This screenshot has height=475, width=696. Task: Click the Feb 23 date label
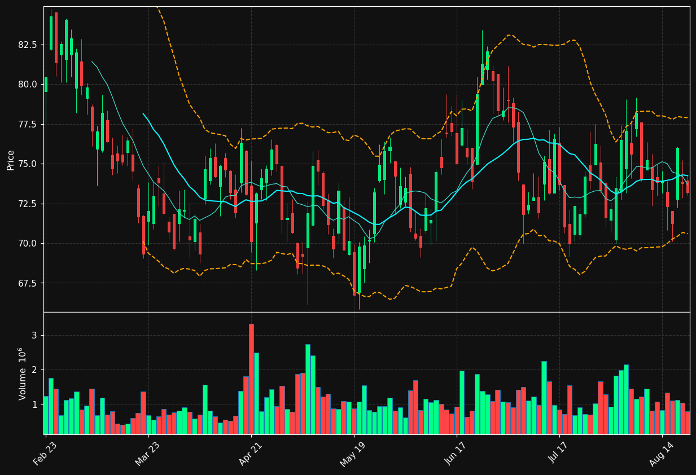[x=45, y=454]
